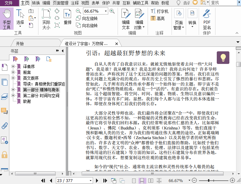
Task: Expand the 前言 bookmark
Action: click(13, 72)
